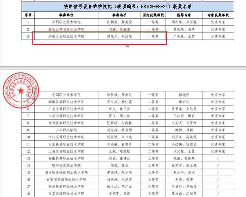Viewport: 246px width, 197px height.
Task: Click the cell 湖南铁道职业技术学院
Action: point(66,102)
